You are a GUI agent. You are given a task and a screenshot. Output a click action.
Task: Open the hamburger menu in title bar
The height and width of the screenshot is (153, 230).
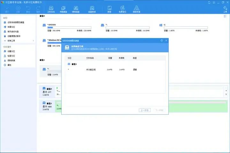(214, 3)
